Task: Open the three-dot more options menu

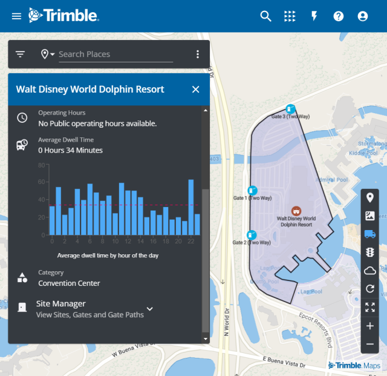Action: tap(198, 54)
